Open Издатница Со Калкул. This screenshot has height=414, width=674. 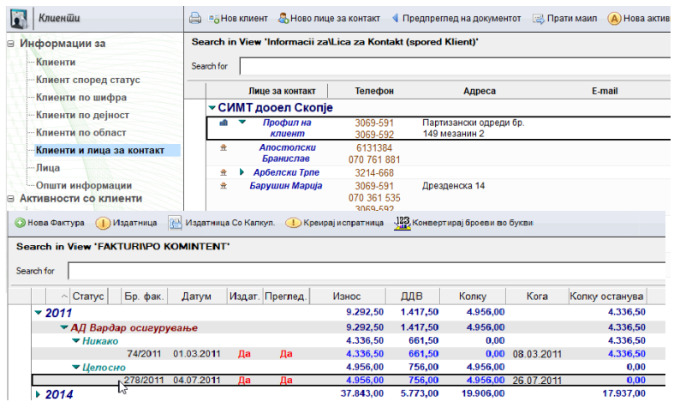221,223
